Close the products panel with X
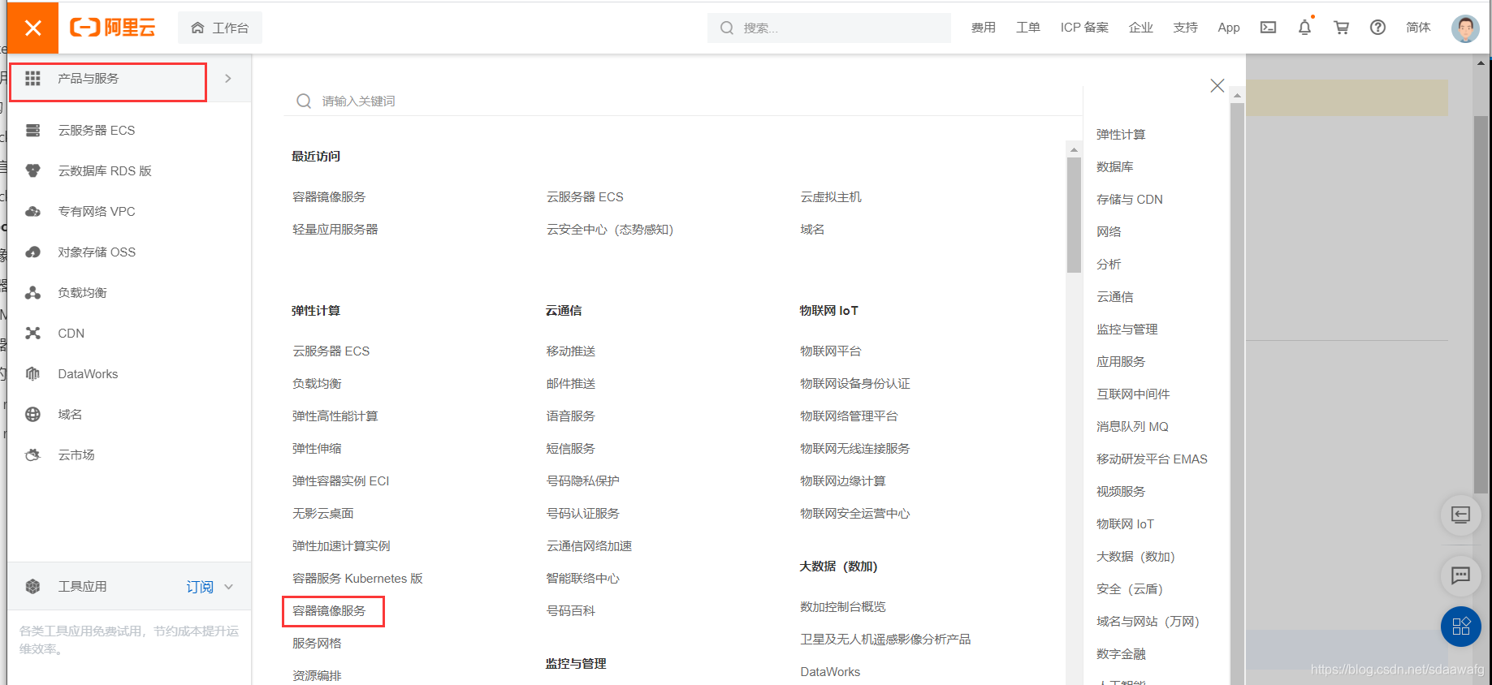 (1217, 85)
